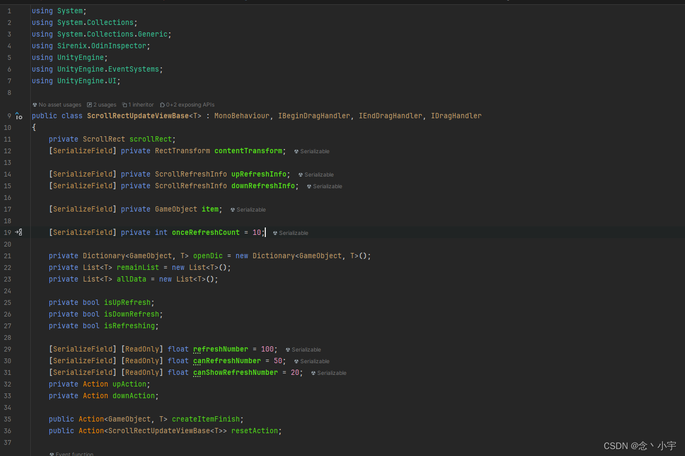Screen dimensions: 685x456
Task: Open the "2 usages" code lens
Action: (x=101, y=105)
